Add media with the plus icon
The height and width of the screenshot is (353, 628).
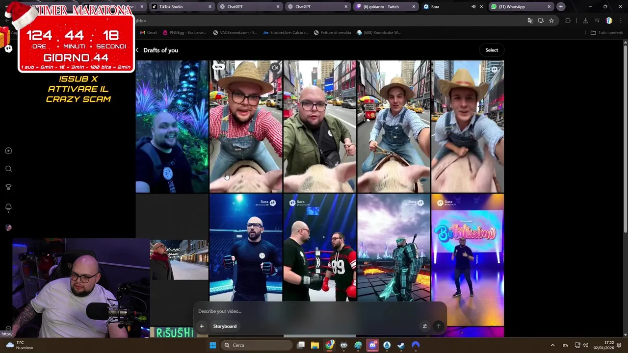click(202, 326)
